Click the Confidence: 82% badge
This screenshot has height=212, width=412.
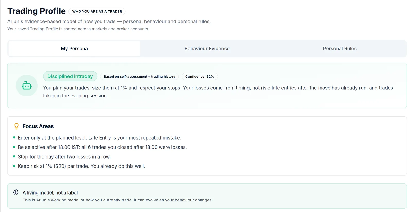[x=200, y=77]
